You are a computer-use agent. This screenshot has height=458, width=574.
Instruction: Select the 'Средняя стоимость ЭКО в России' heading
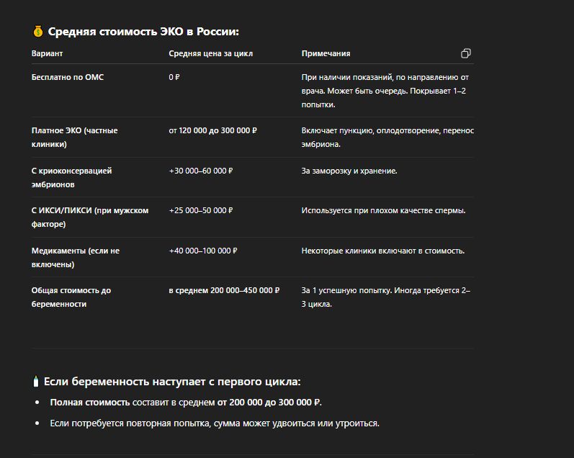[143, 32]
